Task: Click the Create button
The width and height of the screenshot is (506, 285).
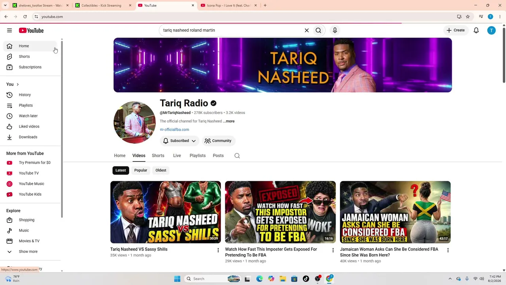Action: tap(455, 30)
